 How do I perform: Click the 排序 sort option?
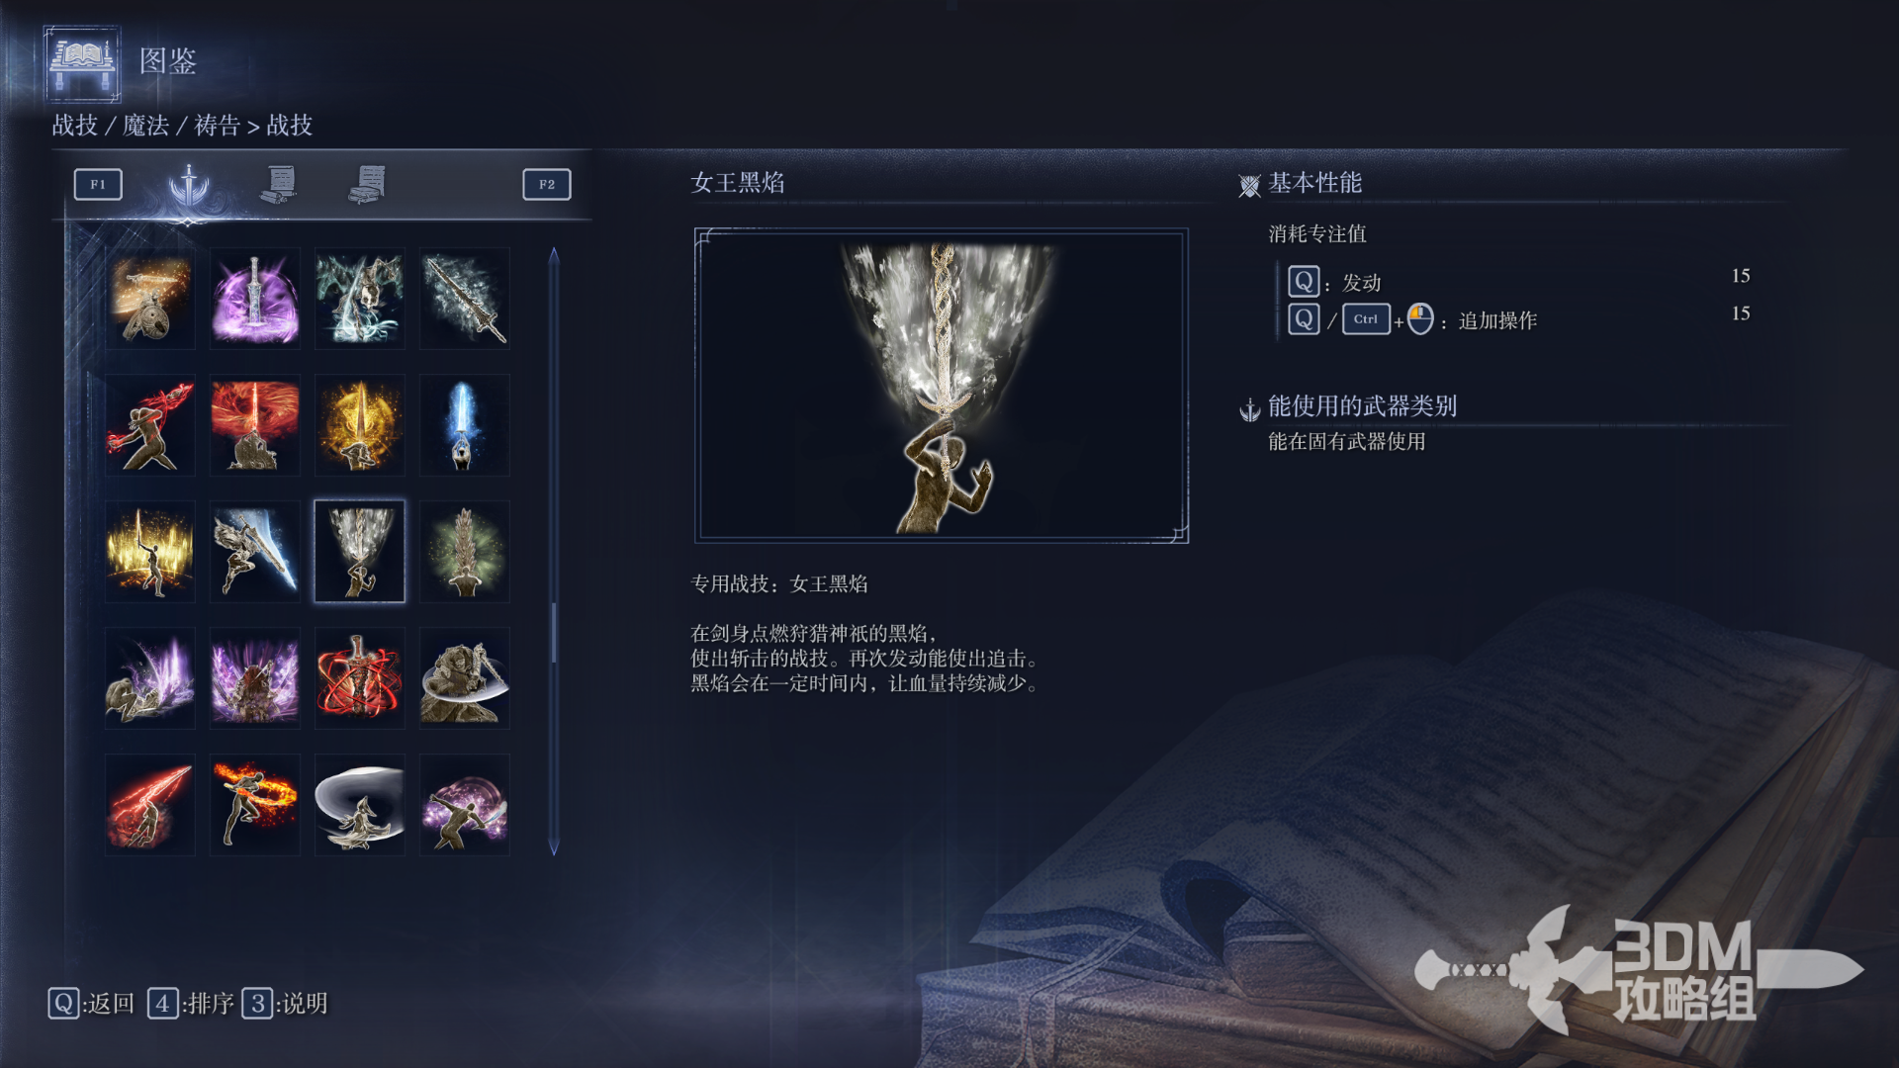click(191, 1004)
